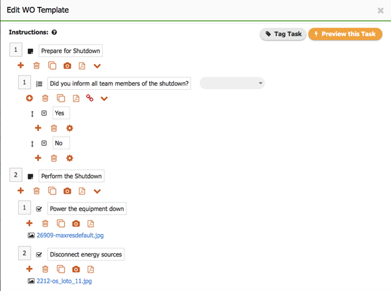
Task: Click PDF icon under Power the equipment down
Action: click(91, 223)
